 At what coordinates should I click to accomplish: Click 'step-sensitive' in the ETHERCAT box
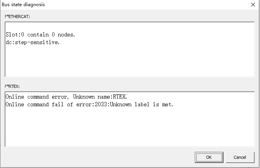(x=36, y=42)
